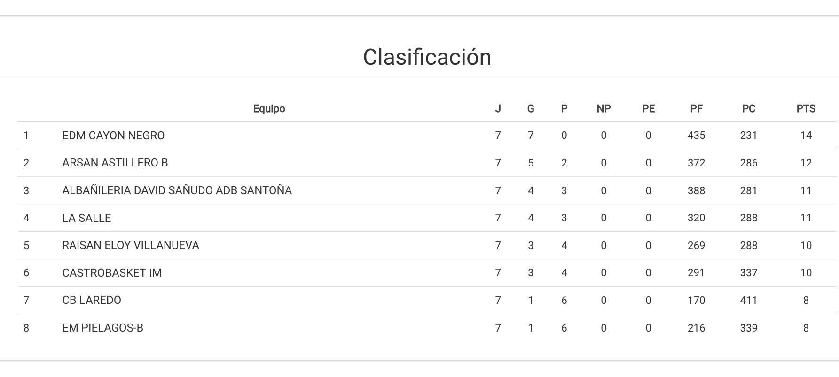Click the Clasificación heading
The width and height of the screenshot is (839, 377).
tap(427, 57)
